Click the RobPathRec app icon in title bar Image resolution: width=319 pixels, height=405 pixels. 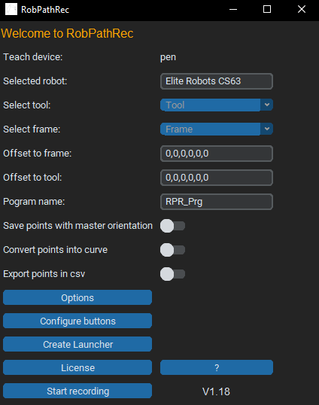tap(11, 10)
